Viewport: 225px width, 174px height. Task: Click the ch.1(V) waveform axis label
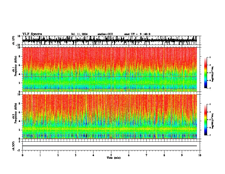coord(14,40)
